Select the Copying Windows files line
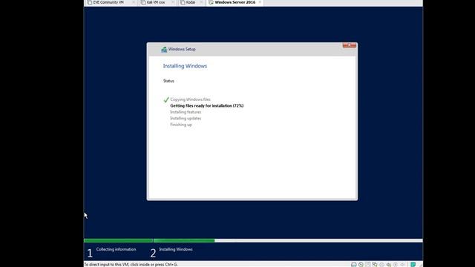This screenshot has width=475, height=267. click(190, 99)
